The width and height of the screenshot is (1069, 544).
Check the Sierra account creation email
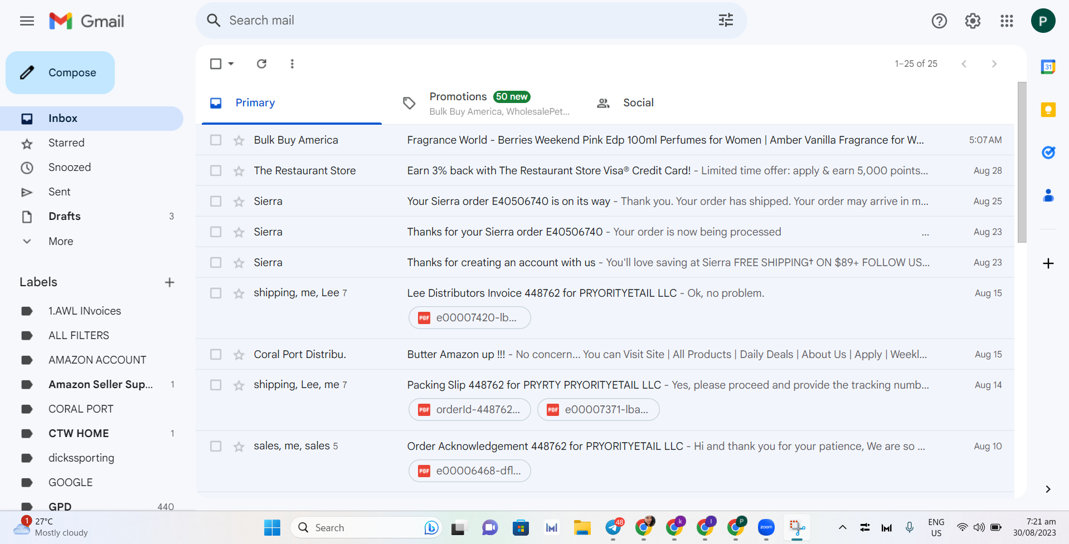(x=216, y=263)
